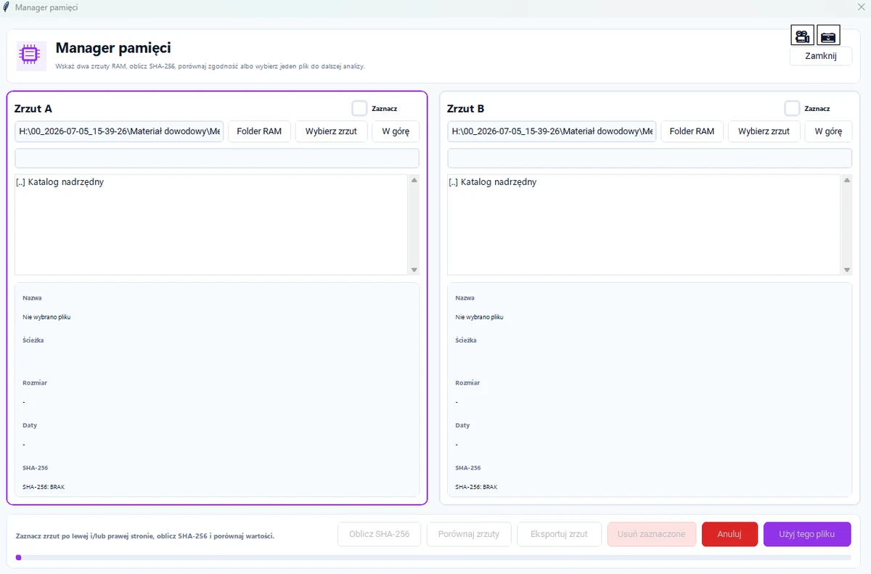The width and height of the screenshot is (871, 574).
Task: Click the purple memory chip icon
Action: click(31, 55)
